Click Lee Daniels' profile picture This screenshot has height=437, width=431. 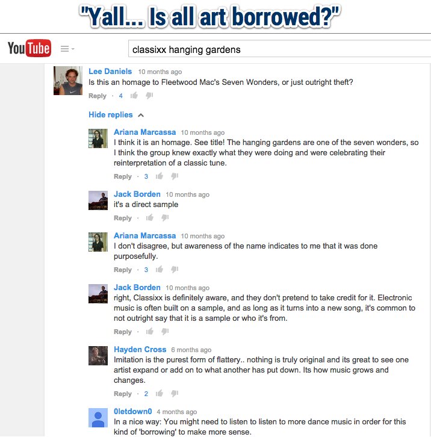coord(68,81)
